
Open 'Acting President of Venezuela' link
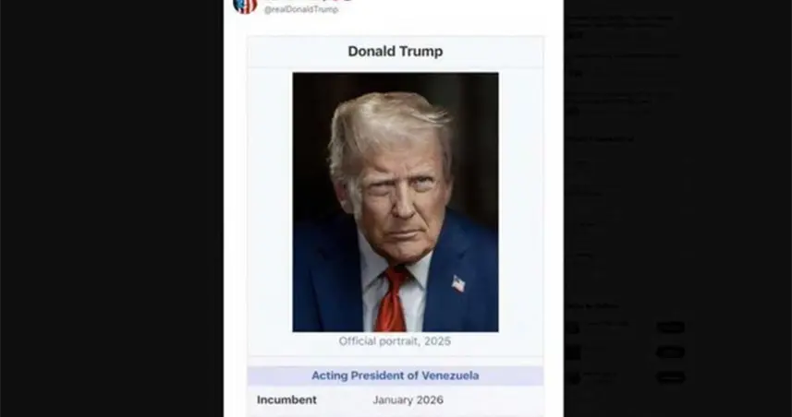395,375
